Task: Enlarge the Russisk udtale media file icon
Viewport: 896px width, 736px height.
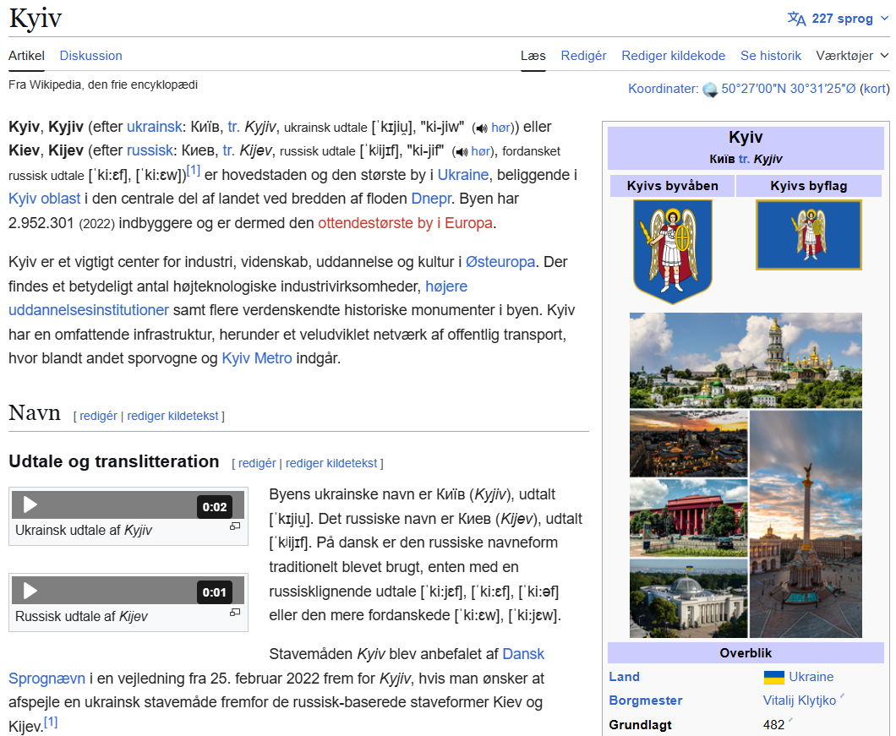Action: click(x=235, y=613)
